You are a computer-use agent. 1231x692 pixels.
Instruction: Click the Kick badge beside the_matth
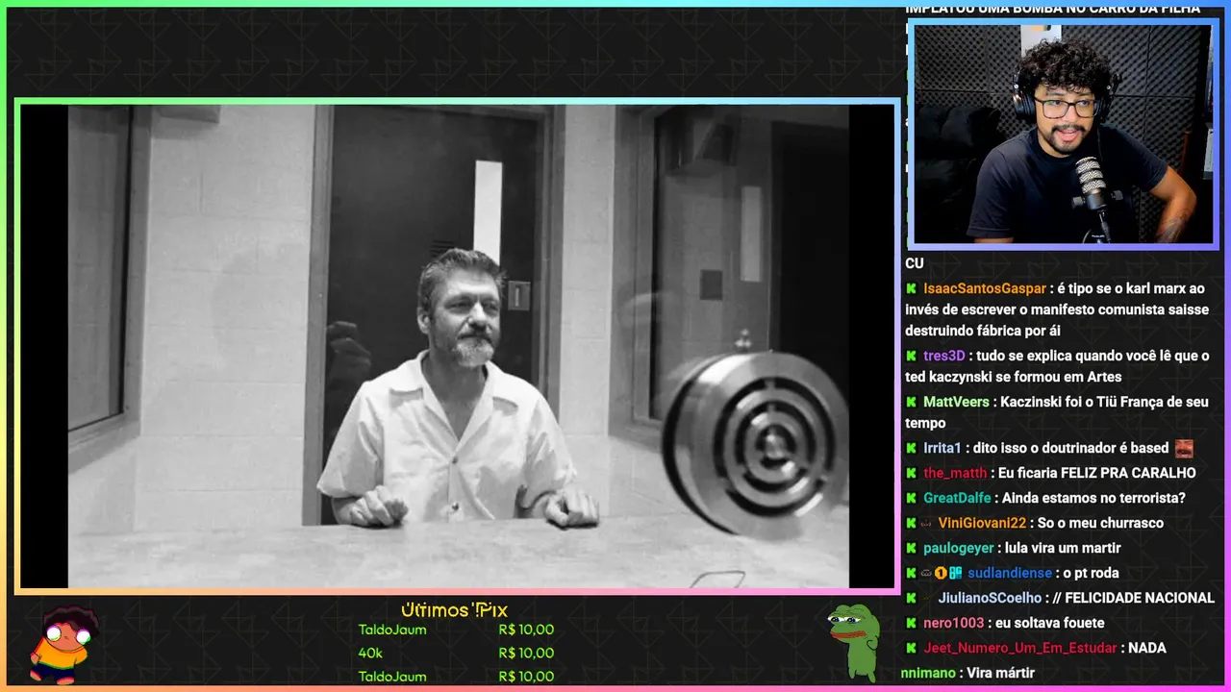click(x=911, y=473)
